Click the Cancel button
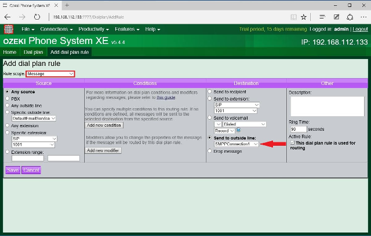371x236 pixels. [x=31, y=170]
